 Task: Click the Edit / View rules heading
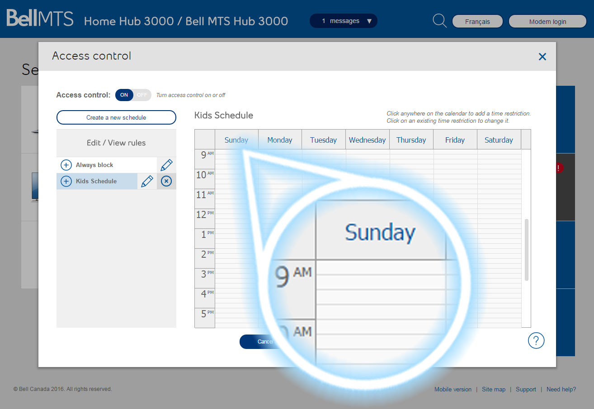[x=116, y=143]
